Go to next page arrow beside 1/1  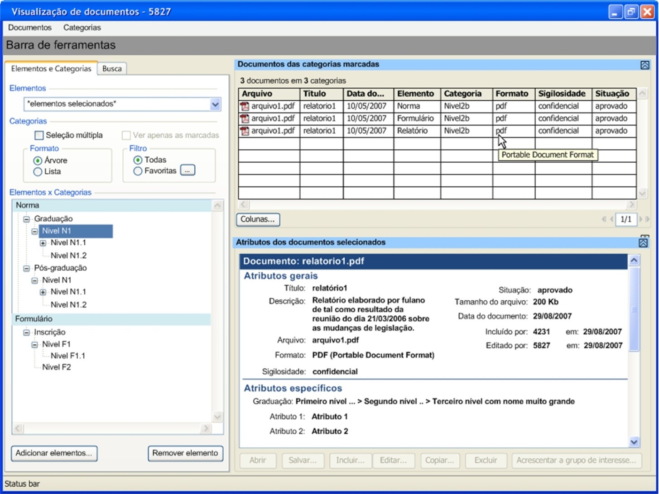pos(642,219)
